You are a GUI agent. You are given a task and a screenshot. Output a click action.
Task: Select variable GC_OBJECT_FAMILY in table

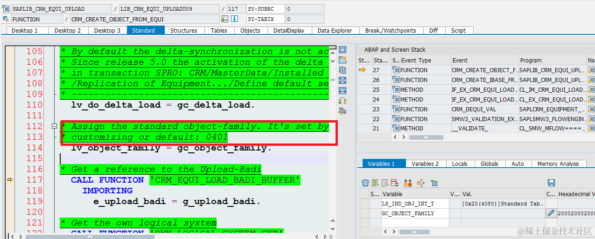[415, 213]
